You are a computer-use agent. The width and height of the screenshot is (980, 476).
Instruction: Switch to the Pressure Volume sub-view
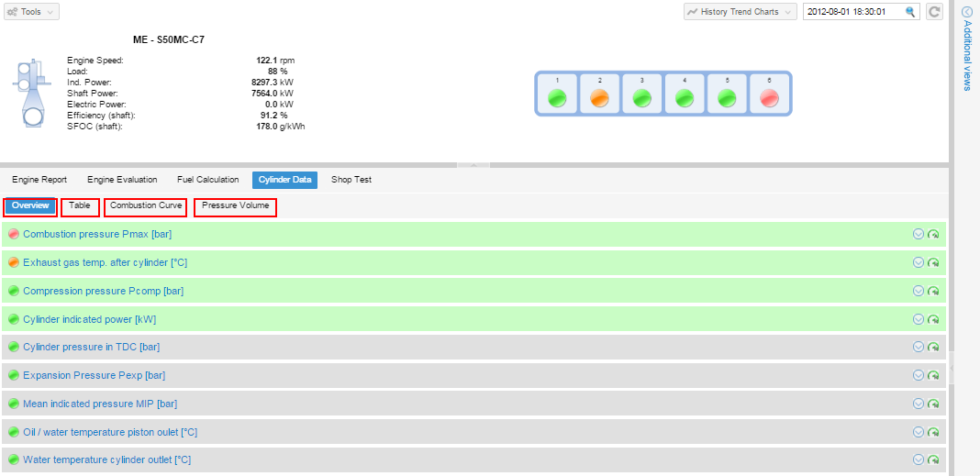[x=236, y=206]
